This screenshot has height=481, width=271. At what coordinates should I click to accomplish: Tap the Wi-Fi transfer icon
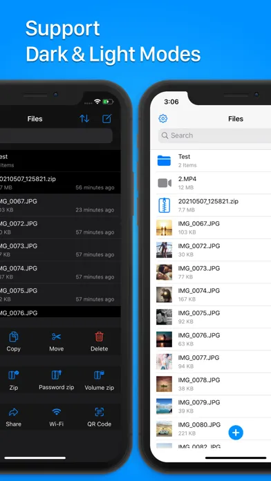tap(57, 412)
